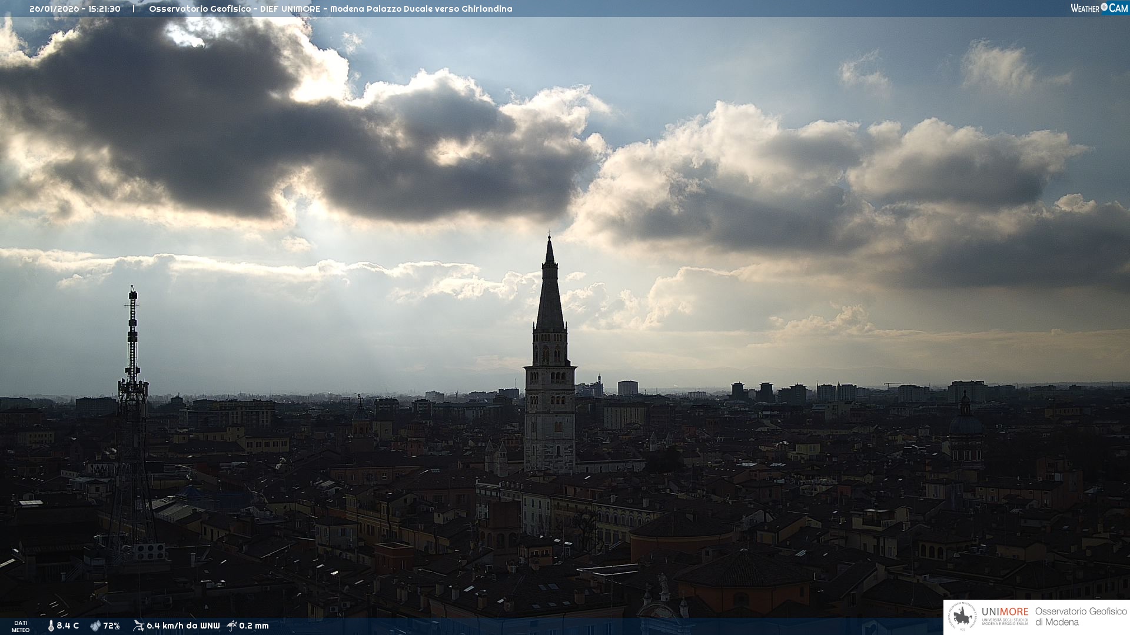1130x635 pixels.
Task: Click the 6.4 km/h da WNW reading
Action: 183,626
